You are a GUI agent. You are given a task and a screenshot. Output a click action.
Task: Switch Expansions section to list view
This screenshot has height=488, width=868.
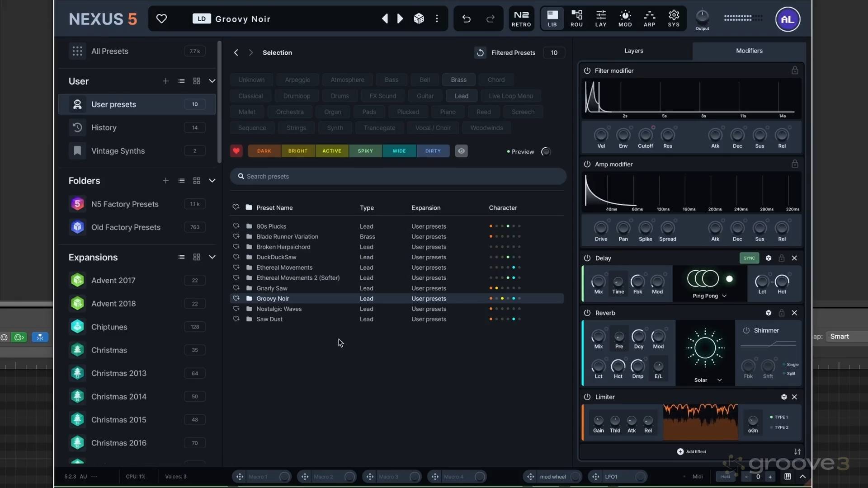[x=181, y=257]
